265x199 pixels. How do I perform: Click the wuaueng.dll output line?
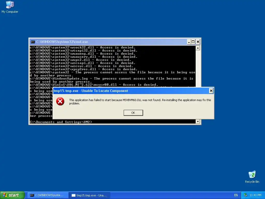[x=83, y=54]
